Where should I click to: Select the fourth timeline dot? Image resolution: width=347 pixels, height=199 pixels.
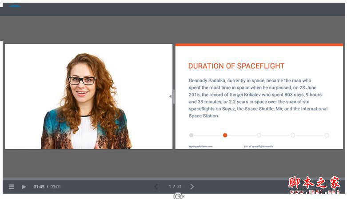click(x=293, y=135)
